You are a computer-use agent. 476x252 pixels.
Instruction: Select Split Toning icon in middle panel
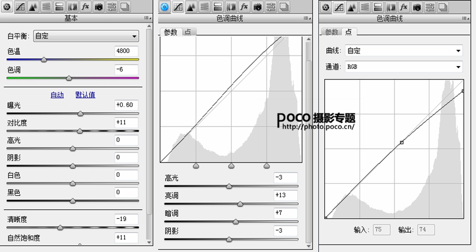pos(218,7)
